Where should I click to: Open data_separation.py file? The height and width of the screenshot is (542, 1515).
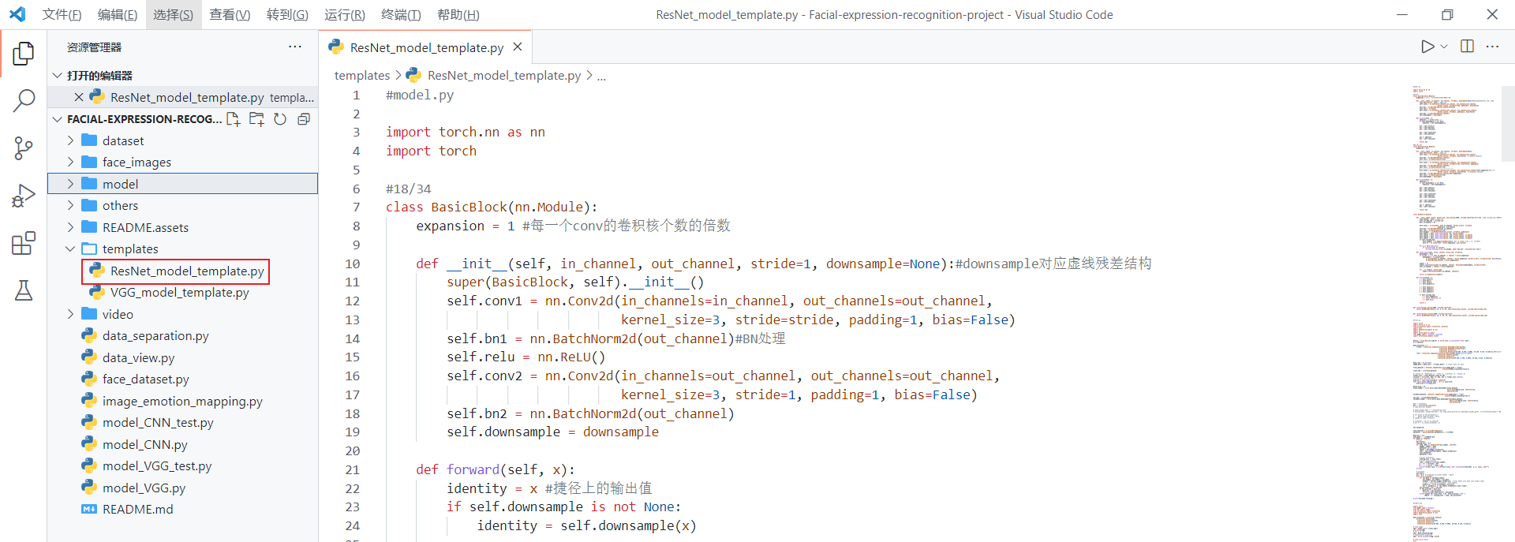(x=182, y=335)
